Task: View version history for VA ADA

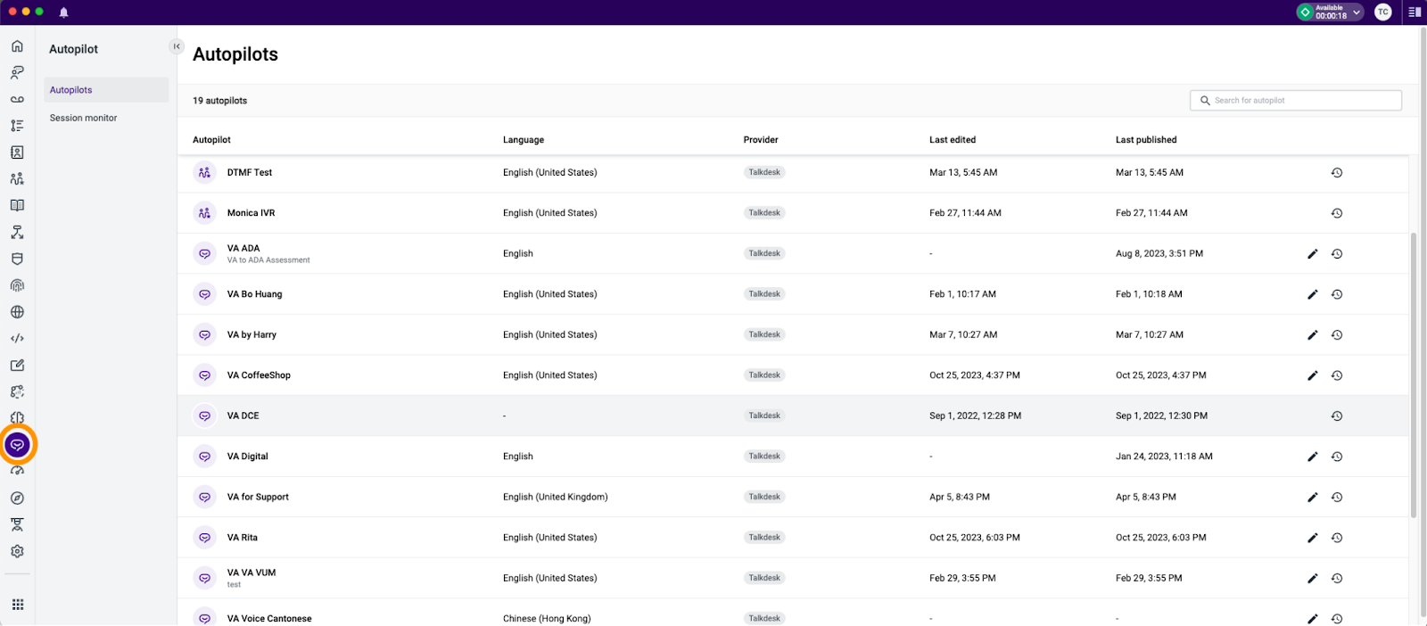Action: 1337,254
